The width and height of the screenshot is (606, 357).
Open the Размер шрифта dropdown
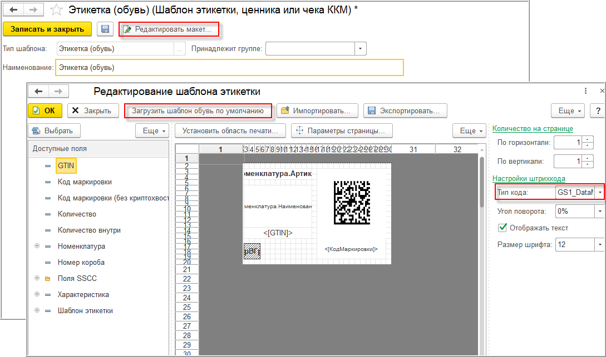(599, 245)
